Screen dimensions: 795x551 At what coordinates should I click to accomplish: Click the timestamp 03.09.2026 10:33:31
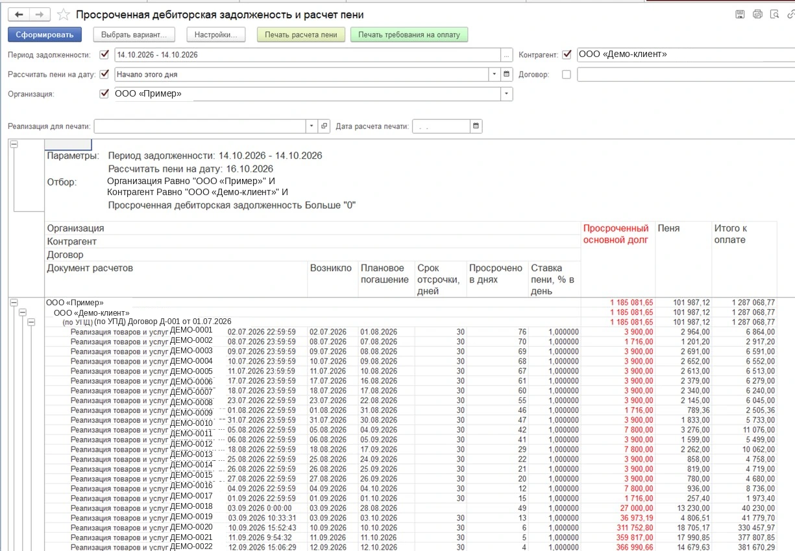[262, 518]
